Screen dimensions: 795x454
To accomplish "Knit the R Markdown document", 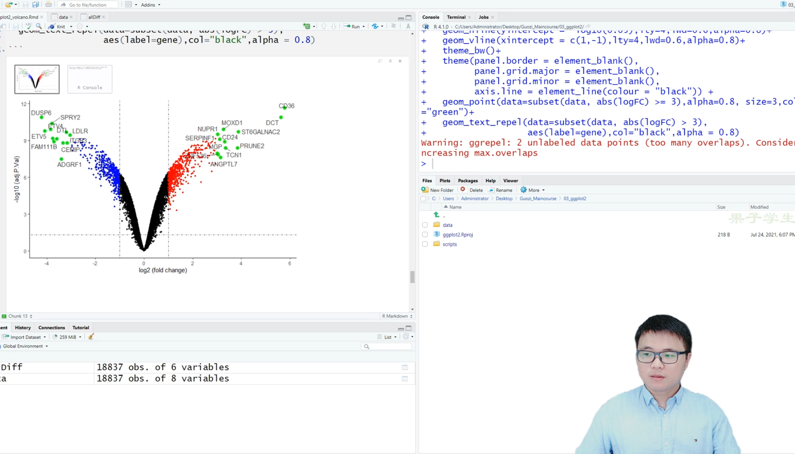I will pos(57,26).
